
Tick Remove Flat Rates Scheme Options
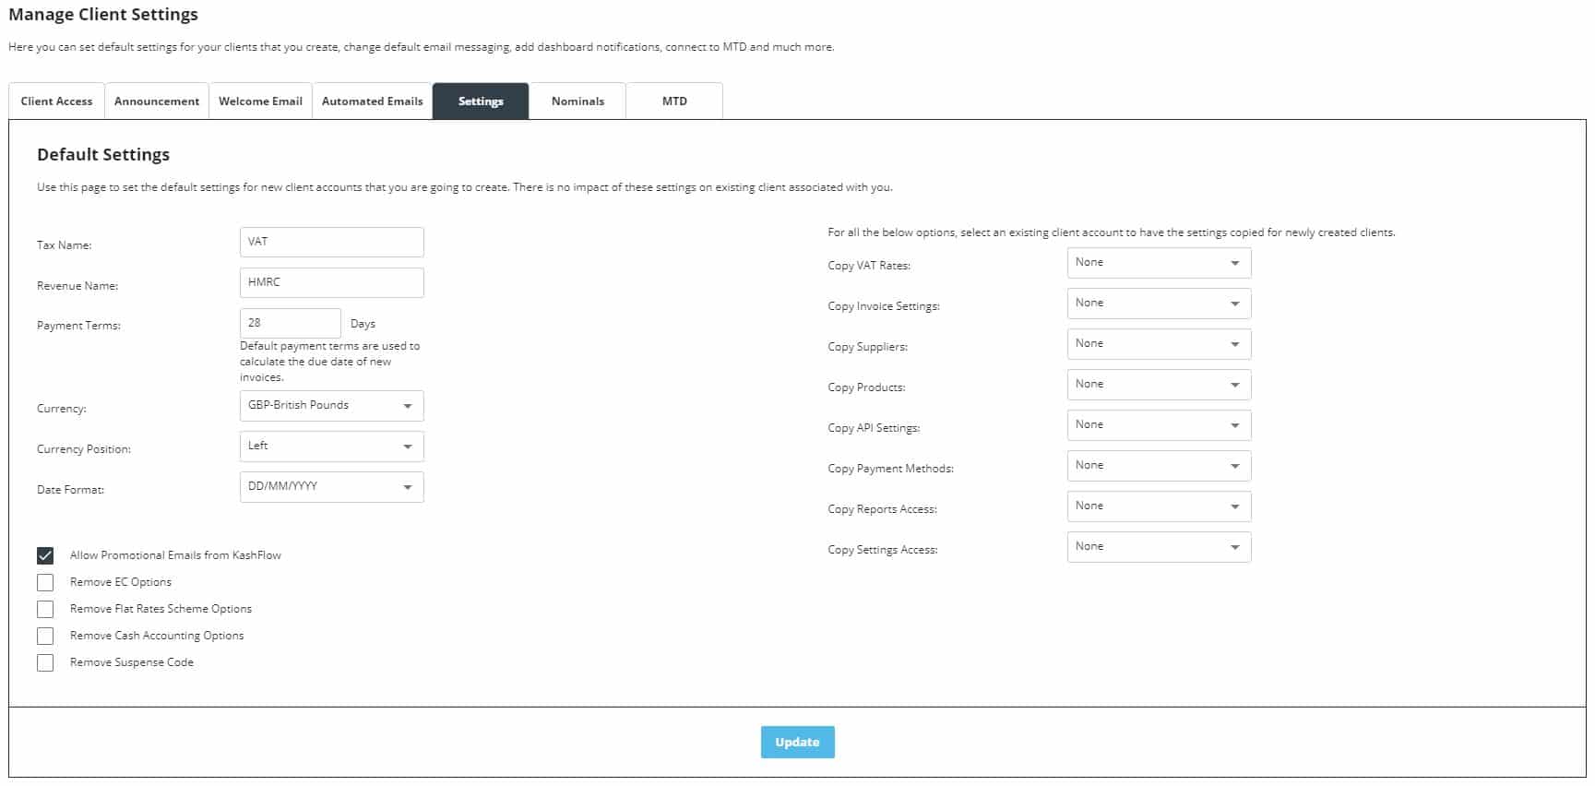(45, 609)
